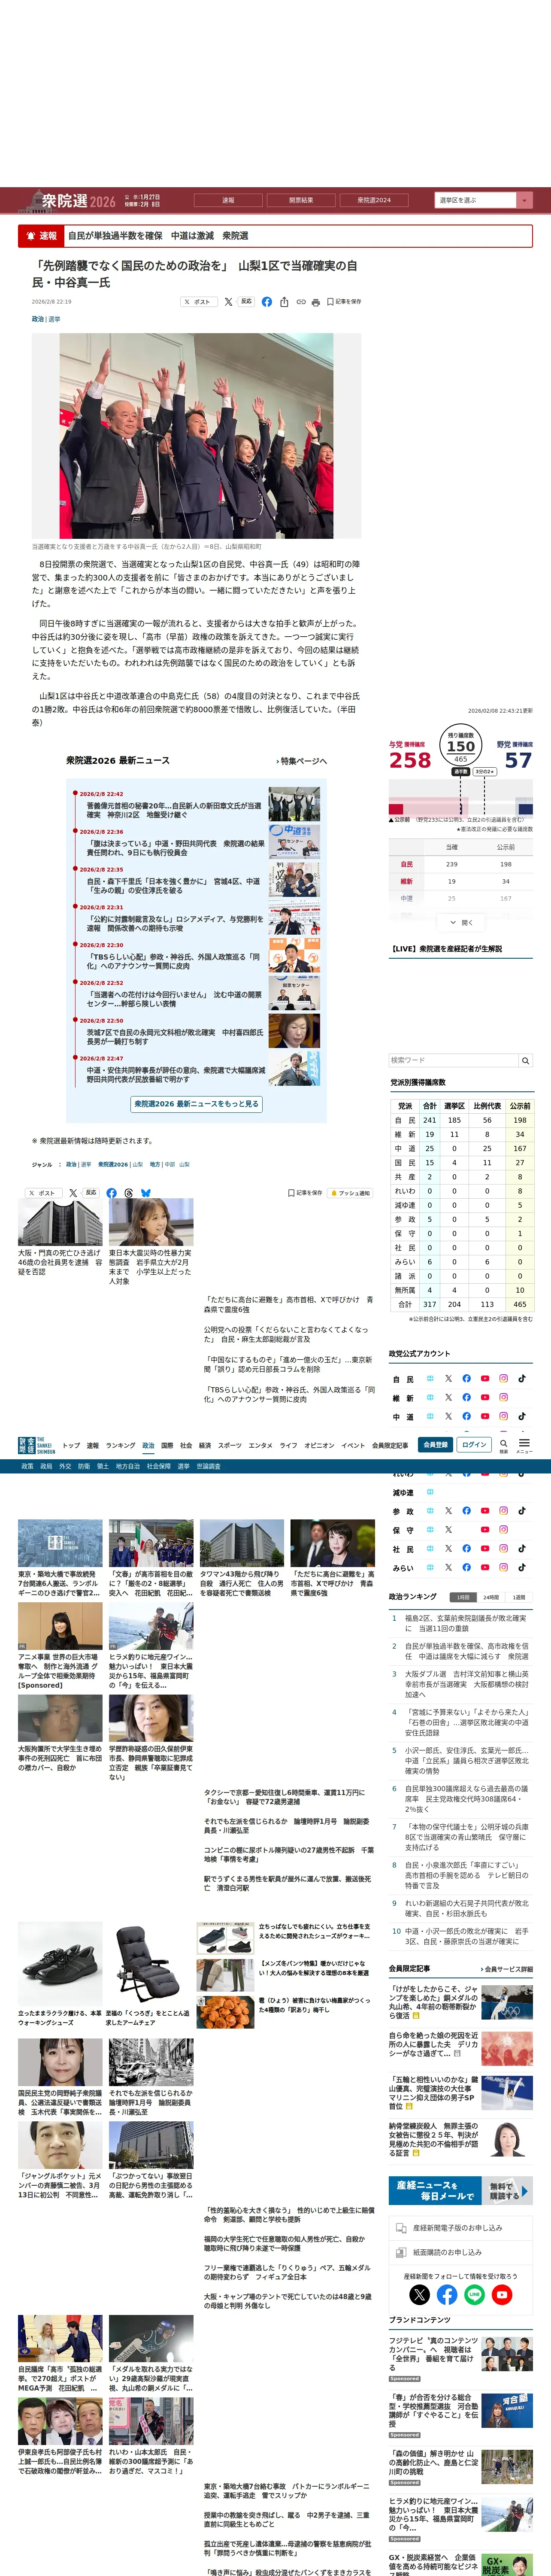The image size is (551, 2576).
Task: Select the 開票結果 tab in election banner
Action: point(301,200)
